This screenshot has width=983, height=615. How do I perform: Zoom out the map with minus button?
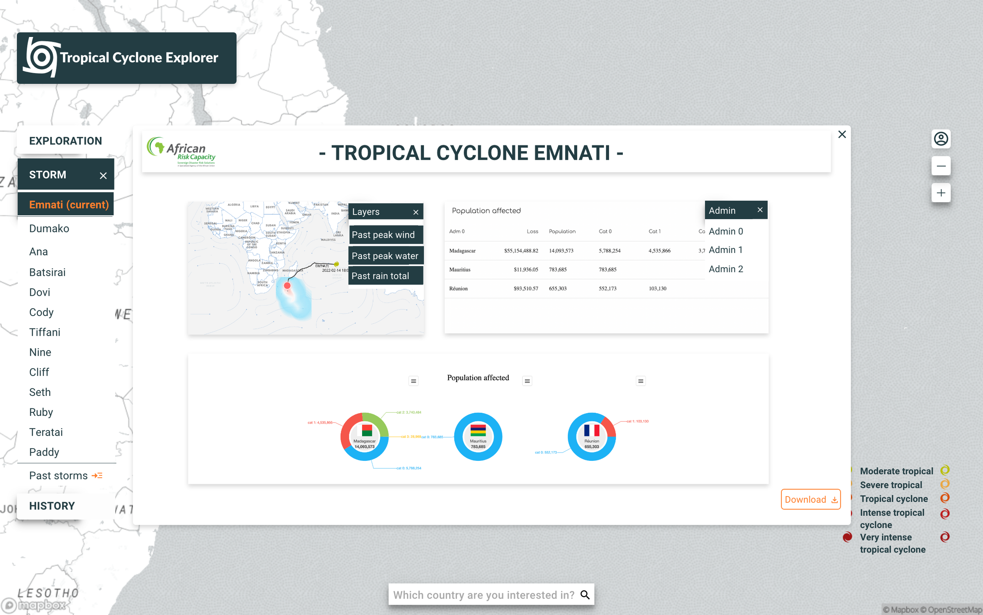941,166
